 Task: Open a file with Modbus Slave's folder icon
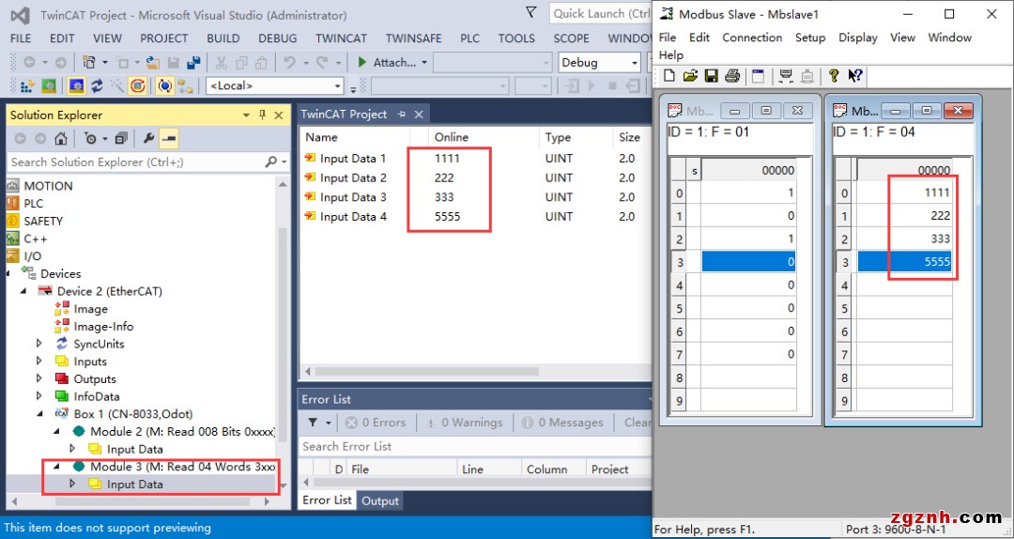pos(690,76)
